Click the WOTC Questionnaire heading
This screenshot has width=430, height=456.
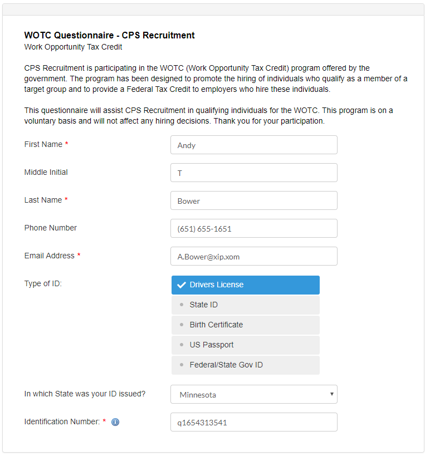point(109,35)
